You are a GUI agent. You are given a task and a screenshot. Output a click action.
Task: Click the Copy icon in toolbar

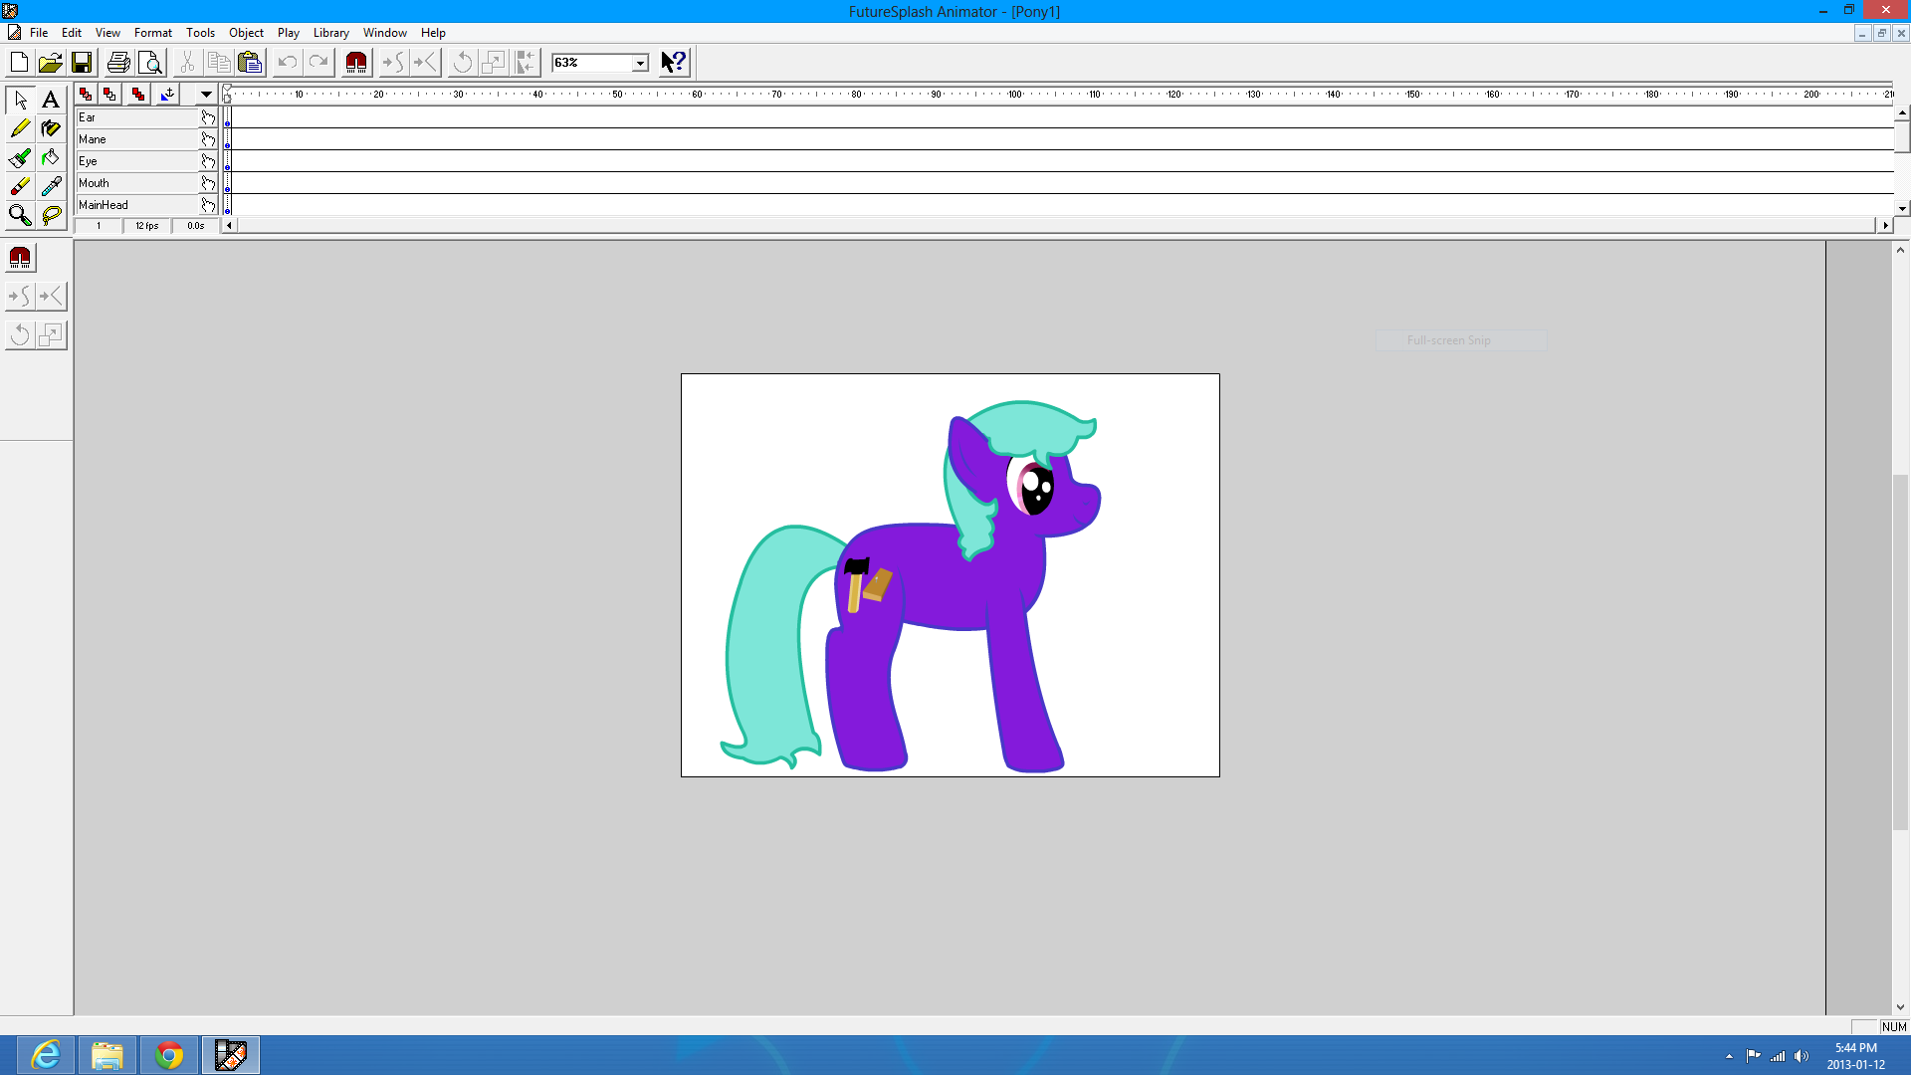pos(219,63)
